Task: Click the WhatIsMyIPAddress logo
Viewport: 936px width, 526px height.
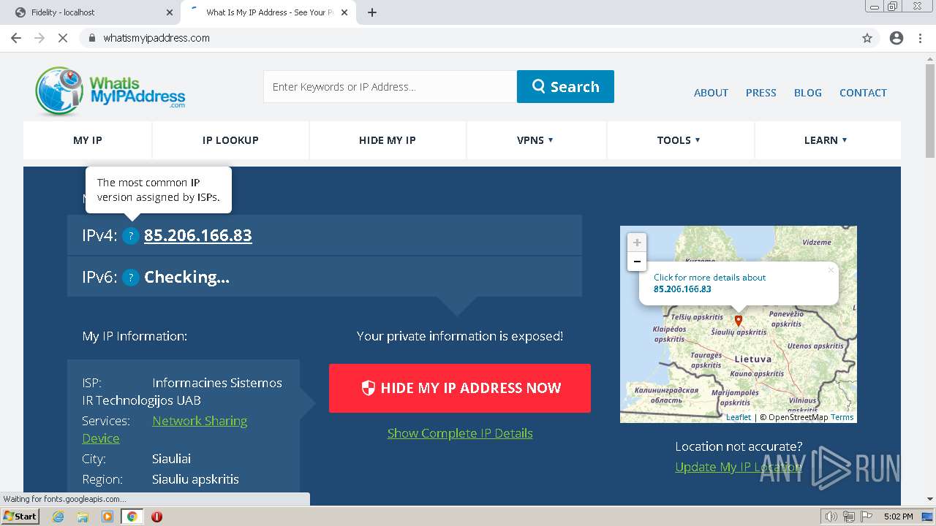Action: (110, 91)
